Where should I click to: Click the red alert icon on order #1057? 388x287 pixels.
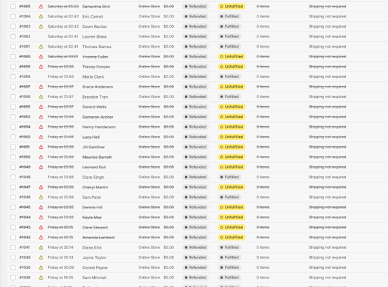click(x=41, y=86)
